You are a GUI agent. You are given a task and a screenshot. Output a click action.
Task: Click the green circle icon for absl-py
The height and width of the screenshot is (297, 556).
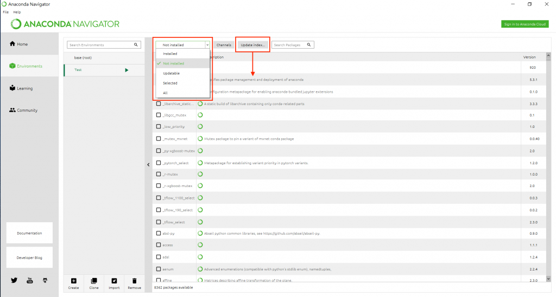(x=200, y=233)
